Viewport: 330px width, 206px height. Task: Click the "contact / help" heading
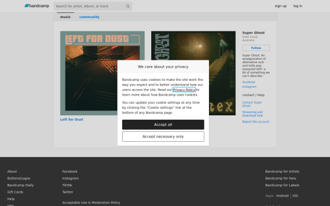253,95
